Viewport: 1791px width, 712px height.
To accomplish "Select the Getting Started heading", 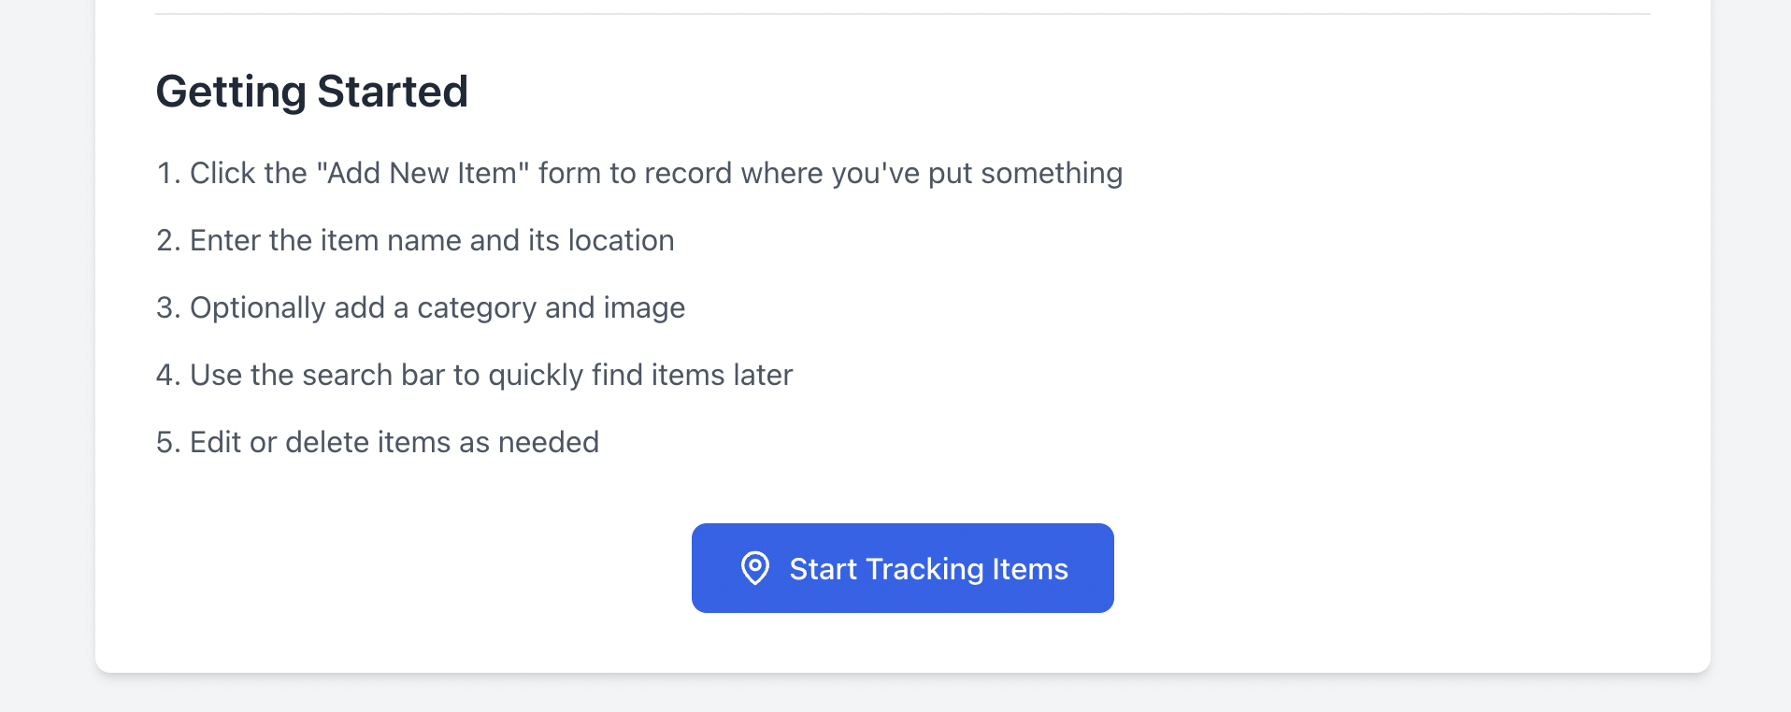I will pyautogui.click(x=311, y=92).
